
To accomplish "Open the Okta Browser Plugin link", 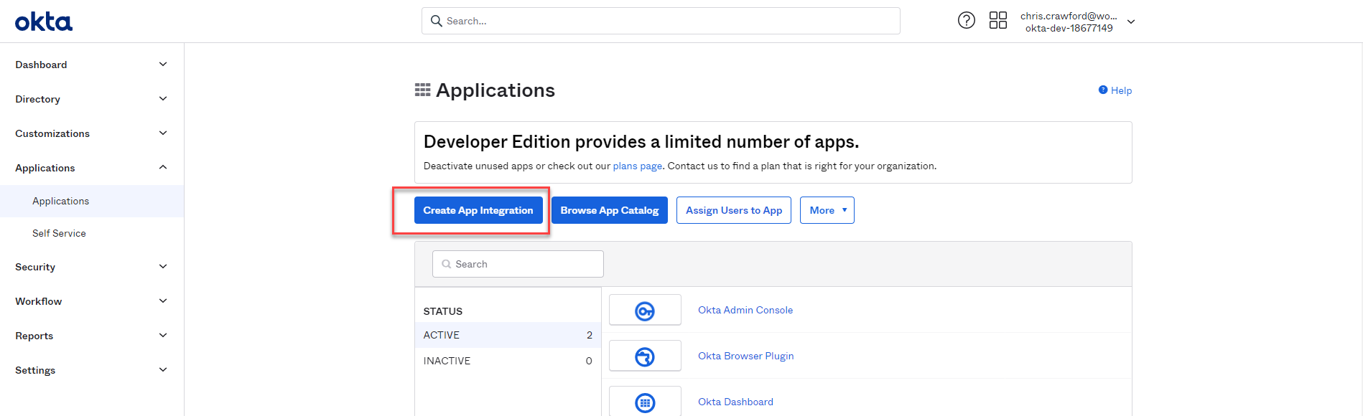I will tap(746, 356).
